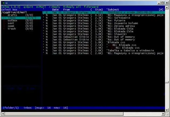Viewport: 170px width, 117px height.
Task: Select the outbox folder
Action: [12, 20]
